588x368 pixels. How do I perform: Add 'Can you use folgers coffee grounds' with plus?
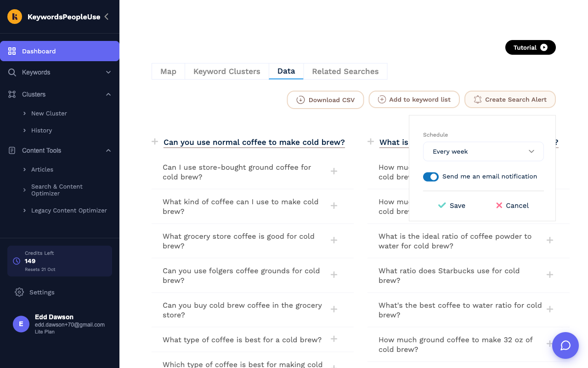334,275
